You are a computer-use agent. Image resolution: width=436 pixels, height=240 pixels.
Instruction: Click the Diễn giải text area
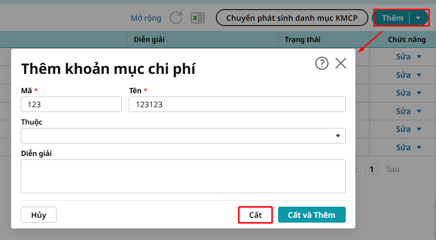[x=183, y=176]
